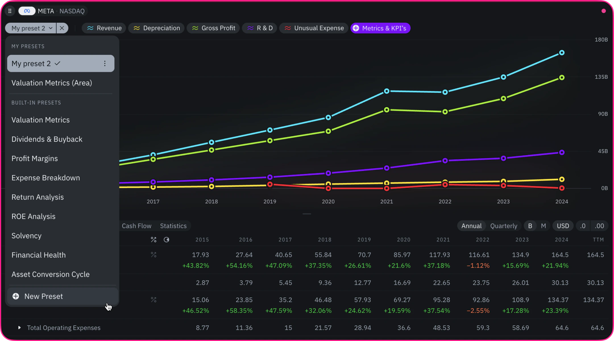Viewport: 614px width, 341px height.
Task: Toggle units to millions (M)
Action: 544,226
